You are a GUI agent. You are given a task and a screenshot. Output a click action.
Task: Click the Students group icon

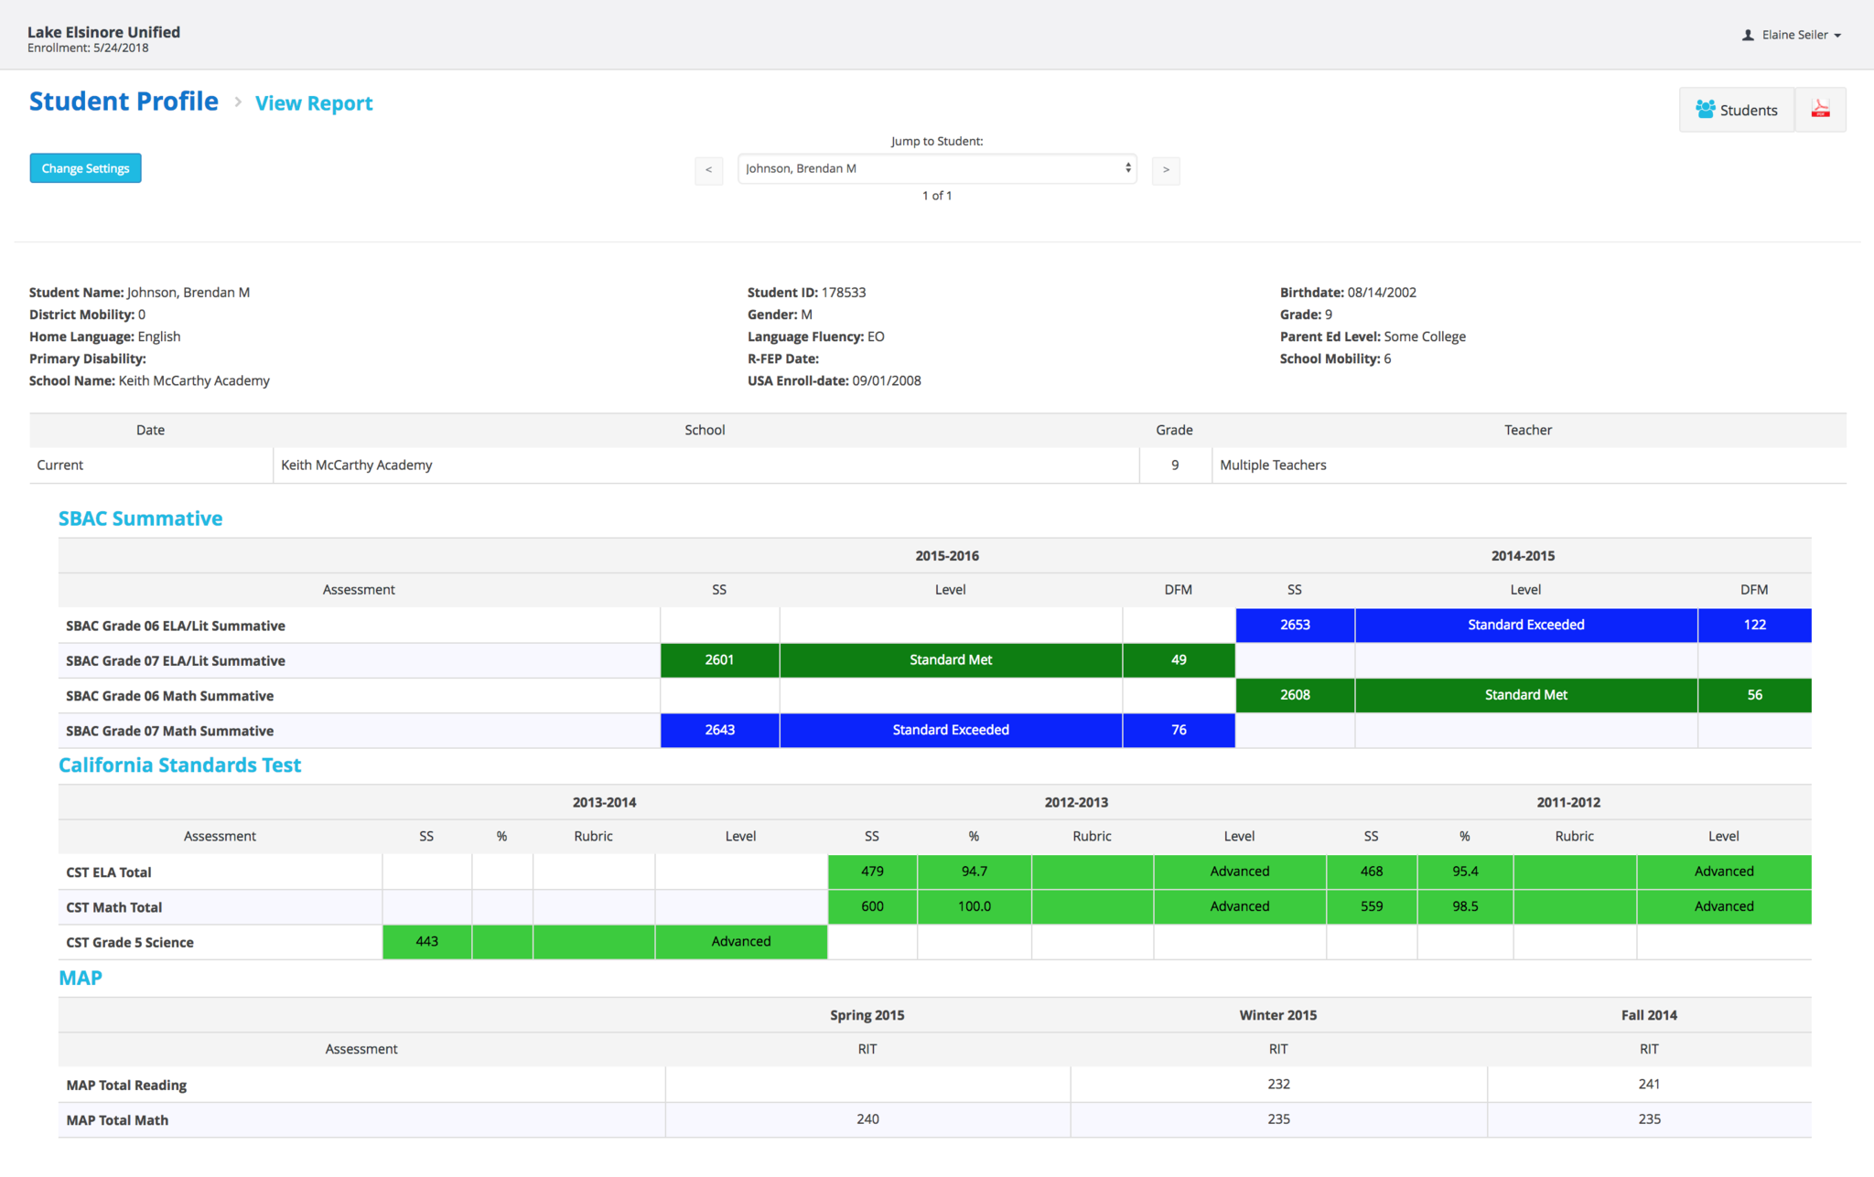click(x=1705, y=110)
